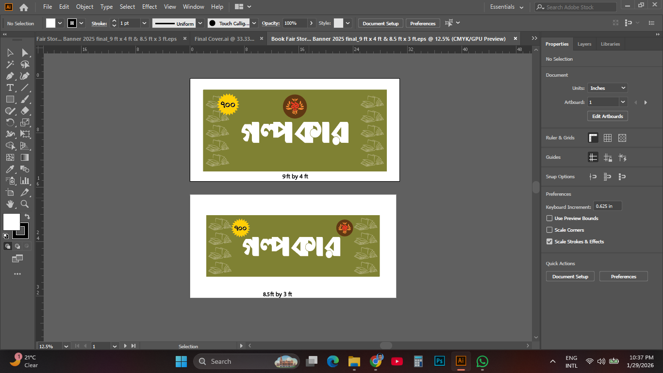The image size is (663, 373).
Task: Select the Rectangle tool
Action: pos(10,99)
